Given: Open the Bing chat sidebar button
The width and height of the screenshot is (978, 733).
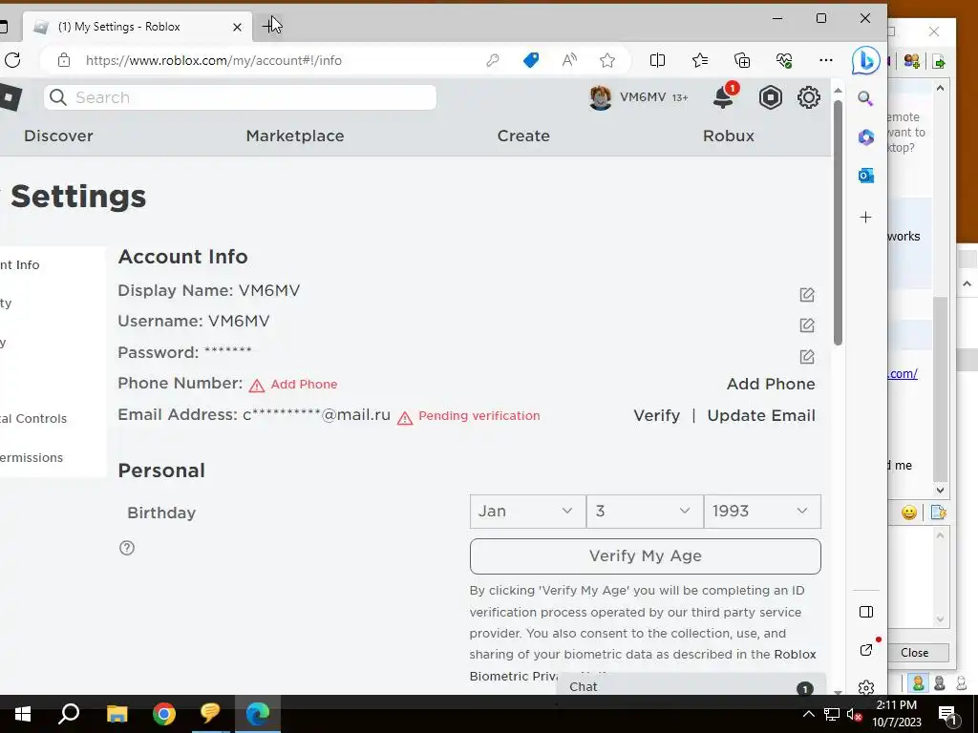Looking at the screenshot, I should (x=865, y=60).
